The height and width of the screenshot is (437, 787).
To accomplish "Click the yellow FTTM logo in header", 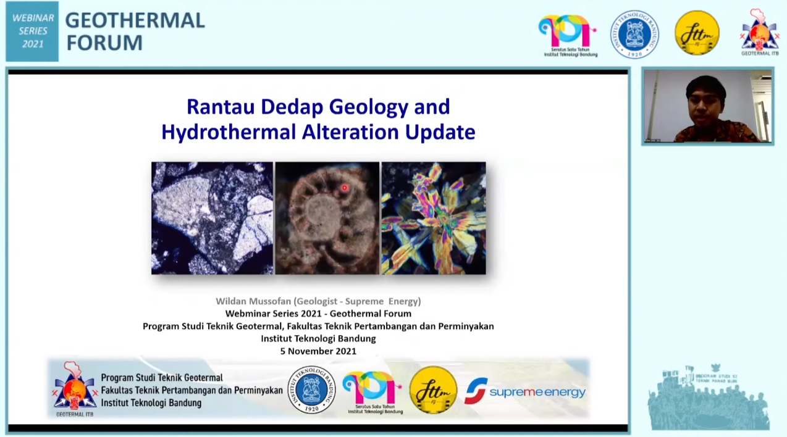I will click(697, 33).
